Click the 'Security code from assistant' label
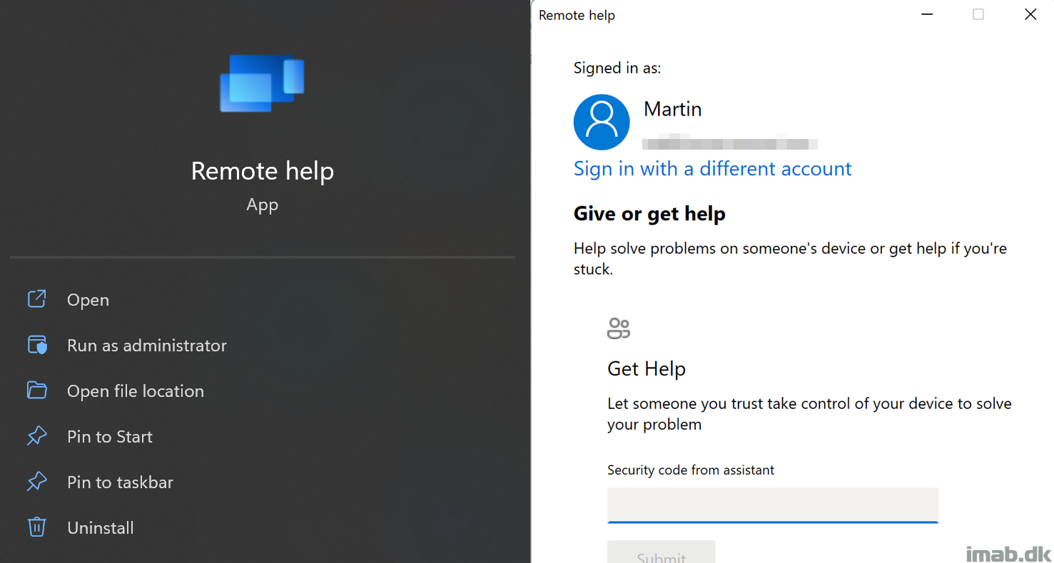 click(691, 470)
